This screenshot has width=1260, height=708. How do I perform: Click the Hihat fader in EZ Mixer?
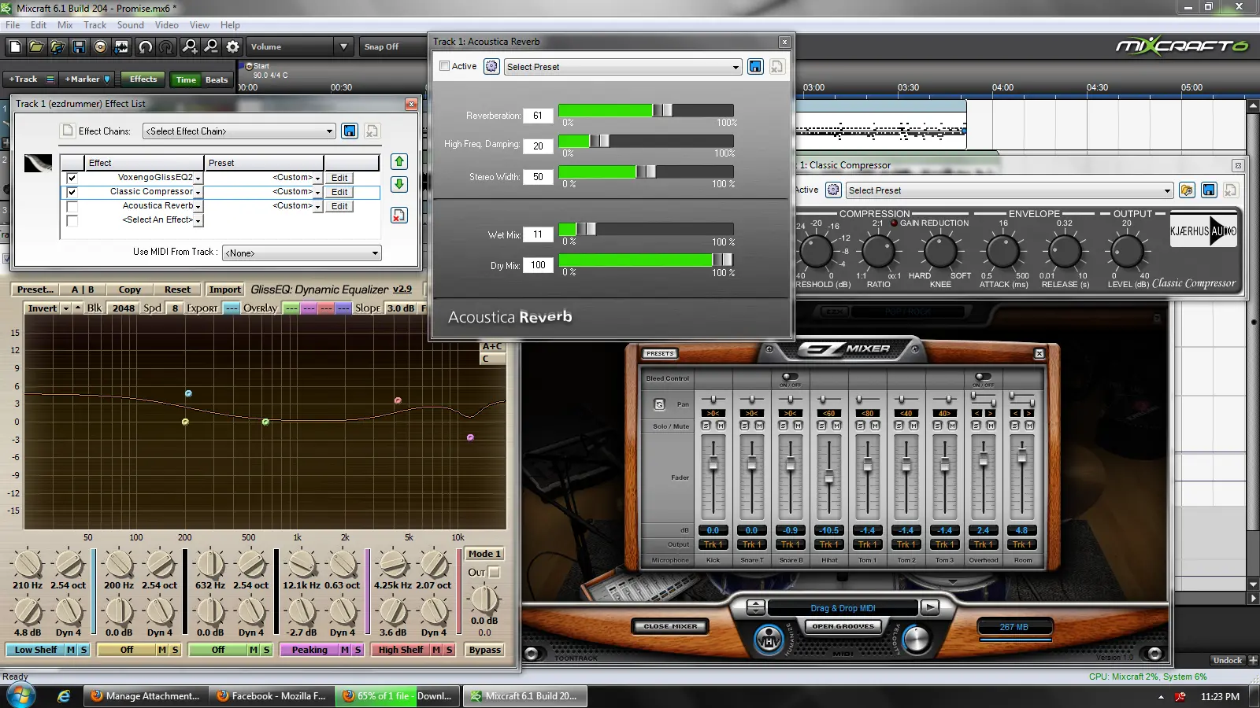click(x=828, y=476)
